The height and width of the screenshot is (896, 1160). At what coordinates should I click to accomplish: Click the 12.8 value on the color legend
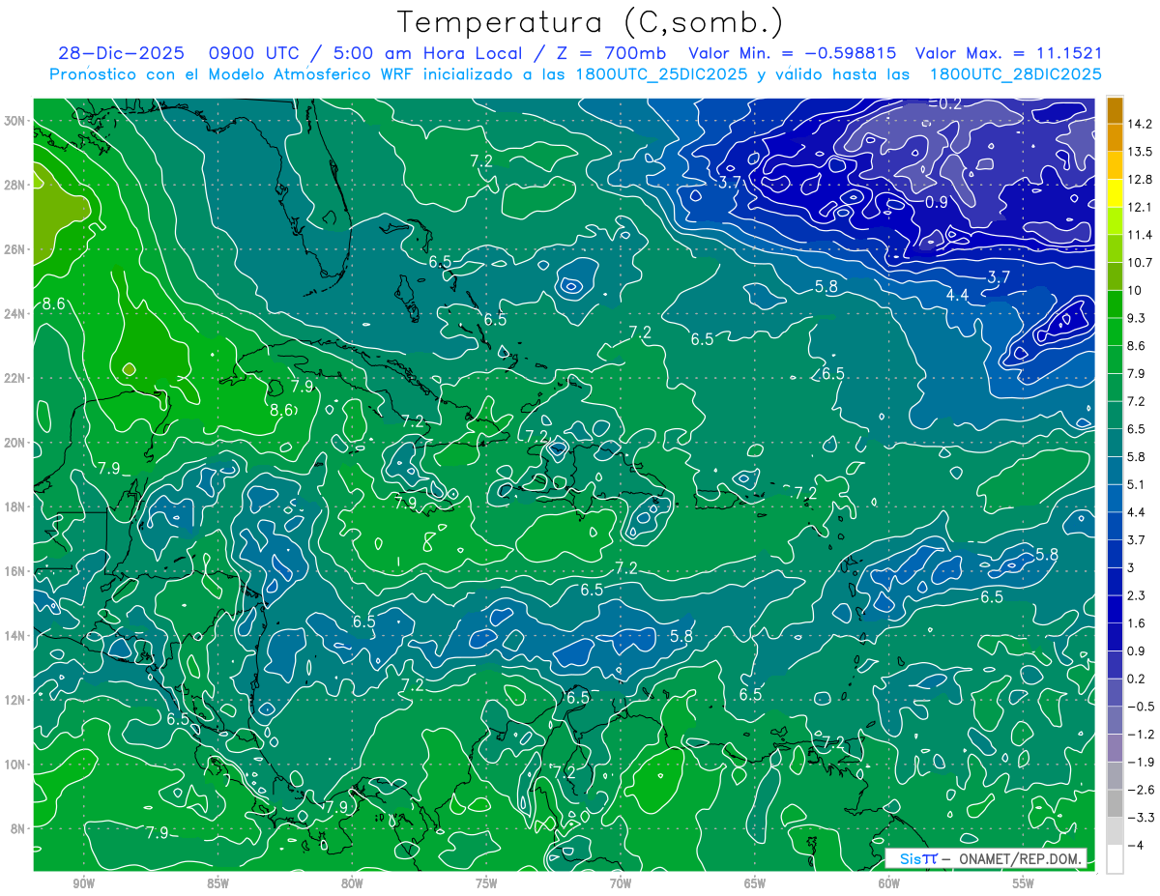tap(1141, 180)
